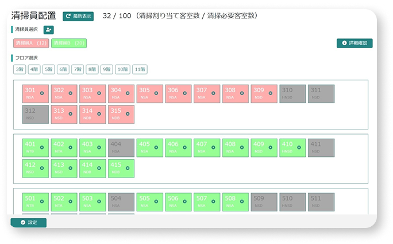Screen dimensions: 393x244
Task: Remove room 402 using its circle icon
Action: click(70, 147)
